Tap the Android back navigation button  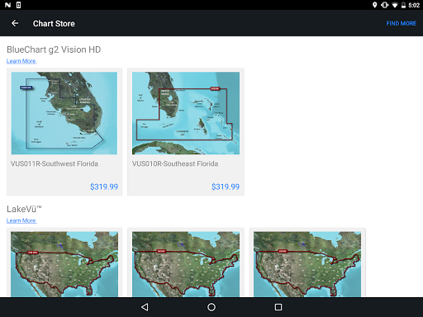[145, 307]
